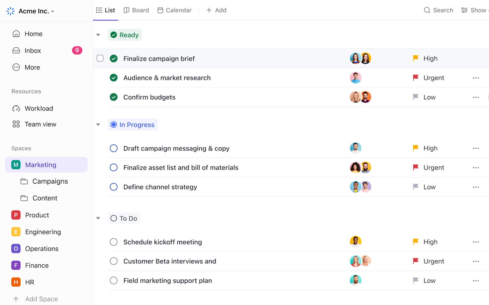The image size is (489, 305).
Task: Collapse the In Progress group
Action: click(x=98, y=125)
